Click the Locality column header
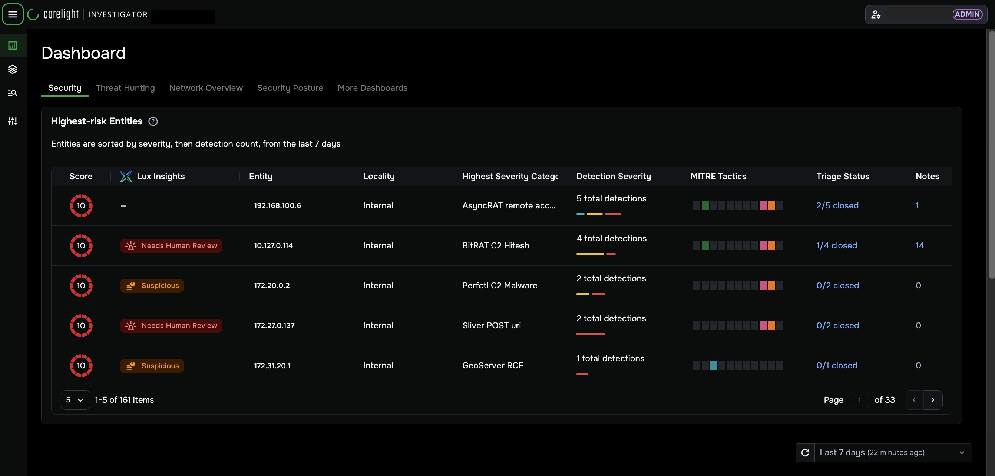 (379, 176)
